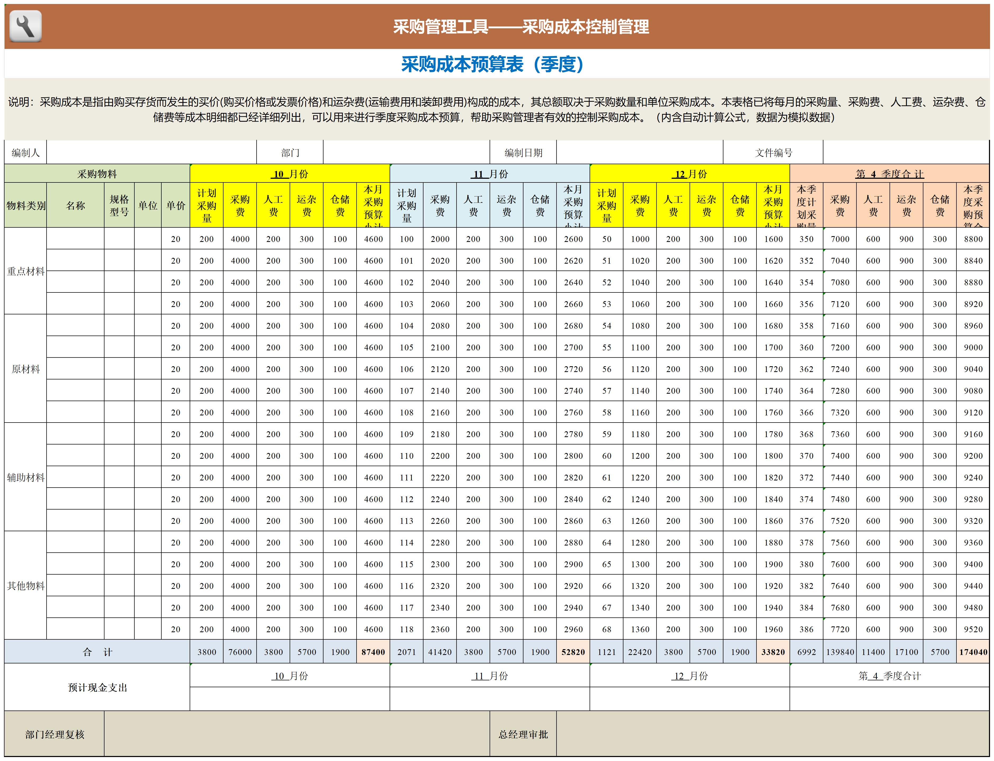
Task: Select the November quantity cell 118
Action: pos(406,629)
